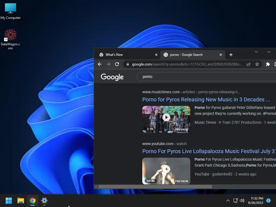Select 'Music Times · K Train 2787 Productions' text
The image size is (276, 207).
pyautogui.click(x=228, y=122)
